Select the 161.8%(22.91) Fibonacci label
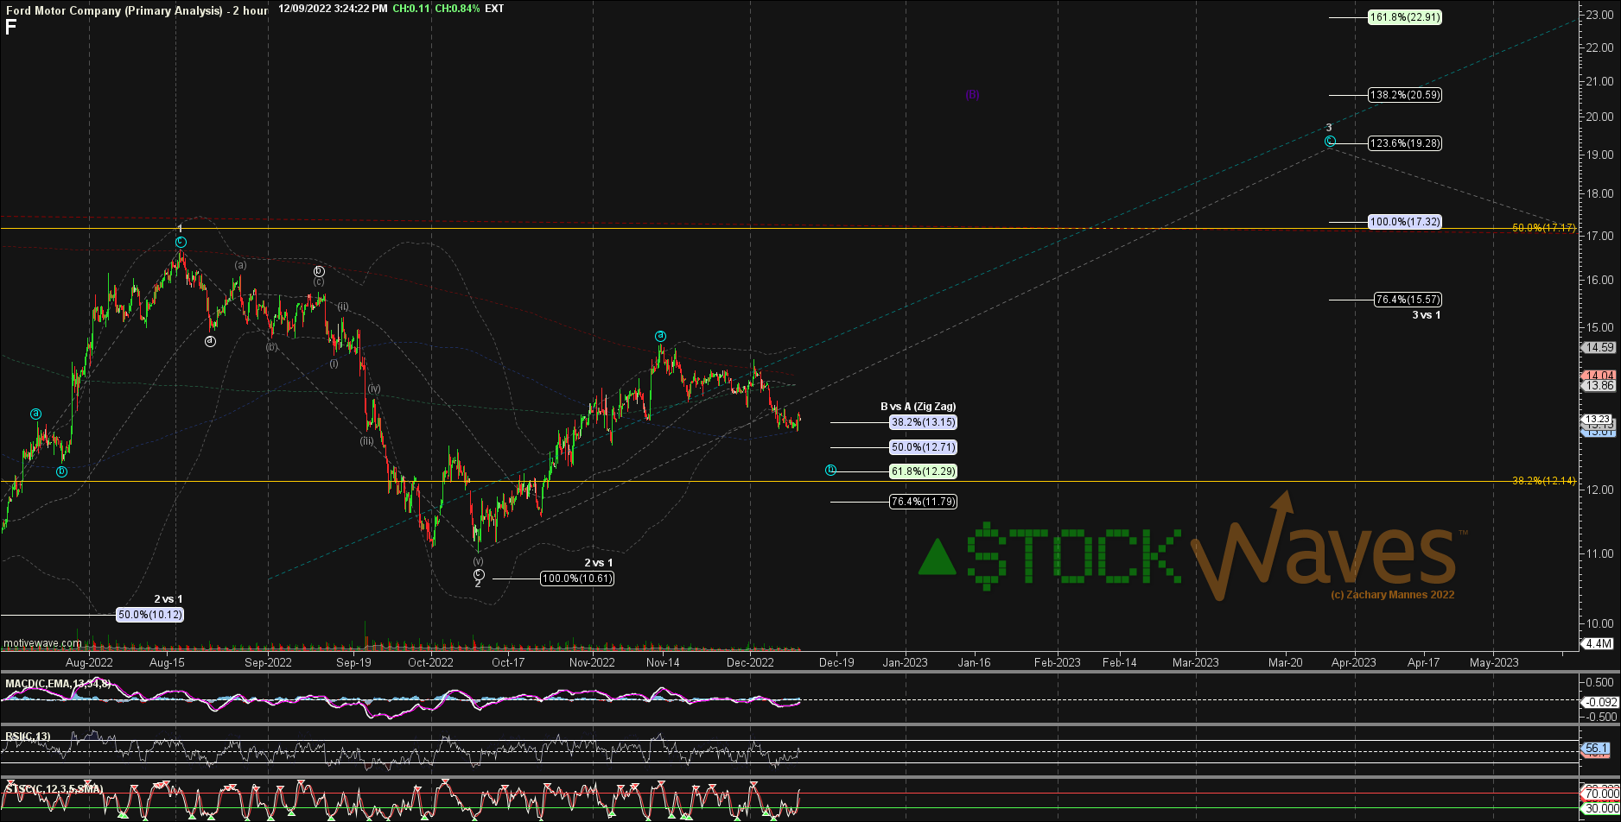This screenshot has height=822, width=1621. [x=1405, y=16]
